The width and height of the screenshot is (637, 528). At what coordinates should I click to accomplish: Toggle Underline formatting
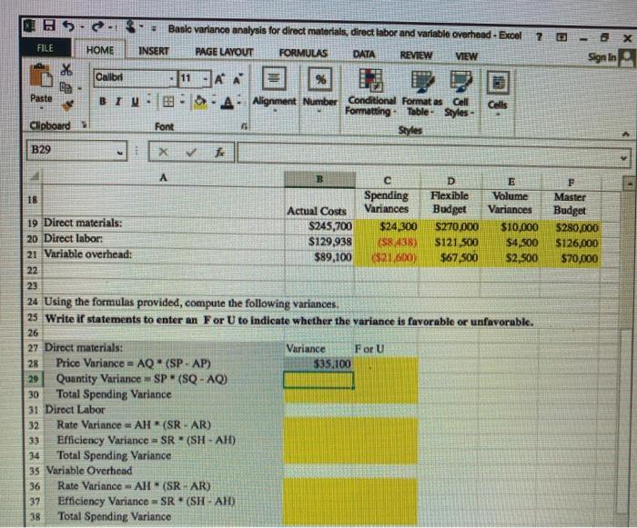[135, 102]
